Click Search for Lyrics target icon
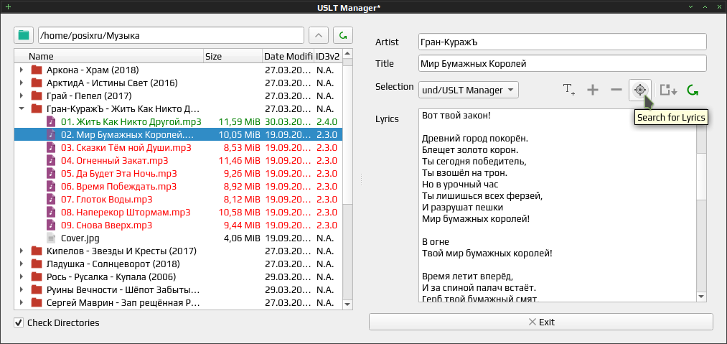 click(x=640, y=90)
